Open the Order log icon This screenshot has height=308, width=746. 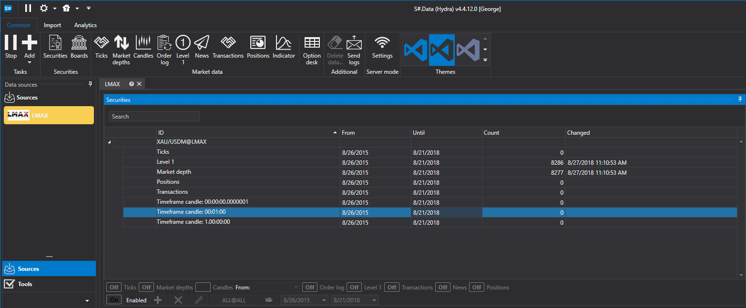(x=164, y=43)
